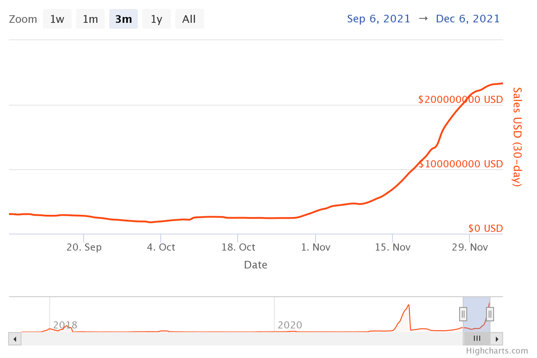Click the navigator peak spike in 2021
The width and height of the screenshot is (537, 358).
point(408,307)
